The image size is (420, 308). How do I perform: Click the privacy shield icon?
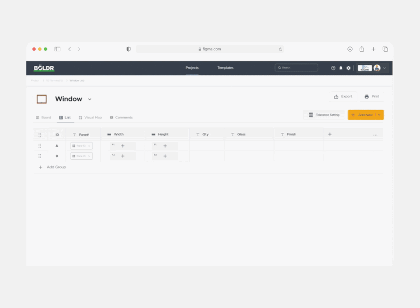[x=129, y=49]
